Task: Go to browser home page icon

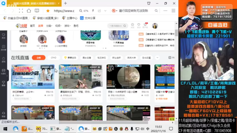Action: click(x=29, y=11)
